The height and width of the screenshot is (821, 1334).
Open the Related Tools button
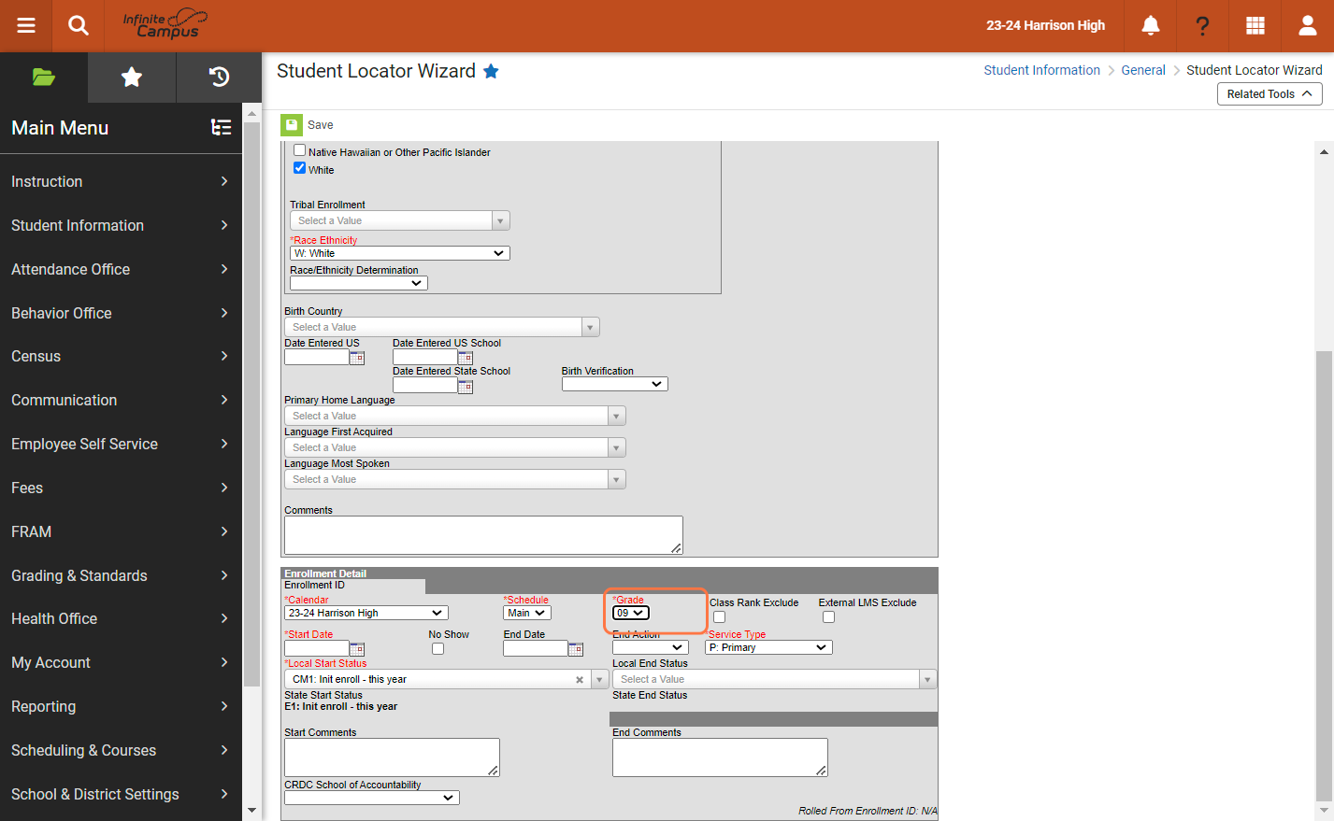pyautogui.click(x=1269, y=93)
